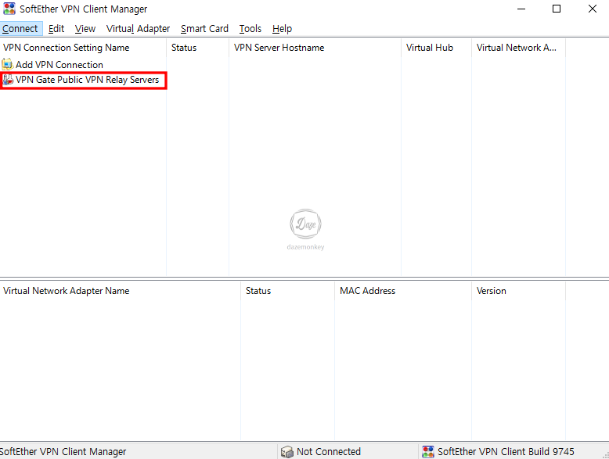Click the SoftEther build icon in status bar
This screenshot has height=459, width=609.
(x=428, y=452)
